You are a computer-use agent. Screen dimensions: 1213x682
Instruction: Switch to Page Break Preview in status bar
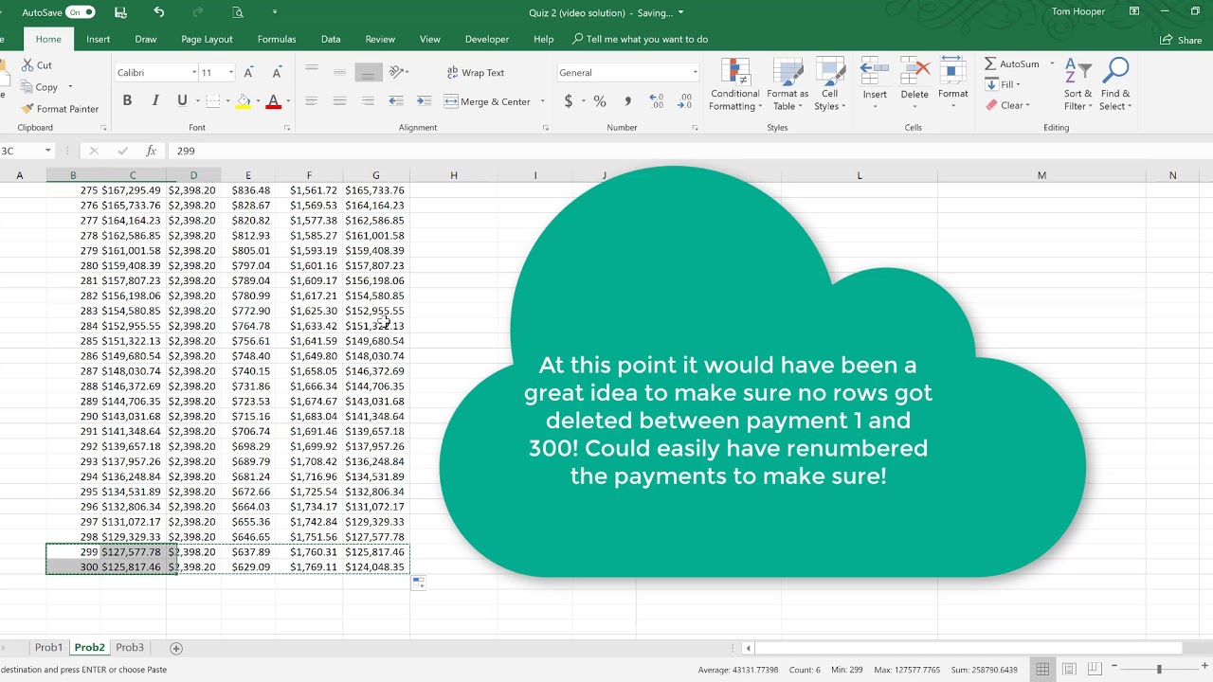pyautogui.click(x=1094, y=669)
